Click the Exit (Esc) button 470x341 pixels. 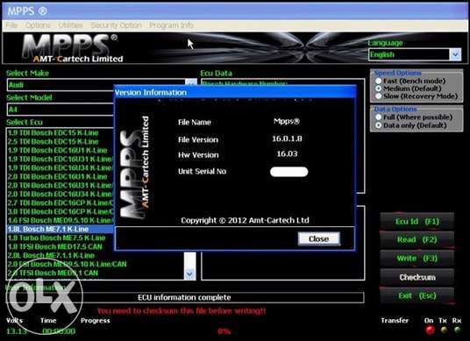(417, 295)
